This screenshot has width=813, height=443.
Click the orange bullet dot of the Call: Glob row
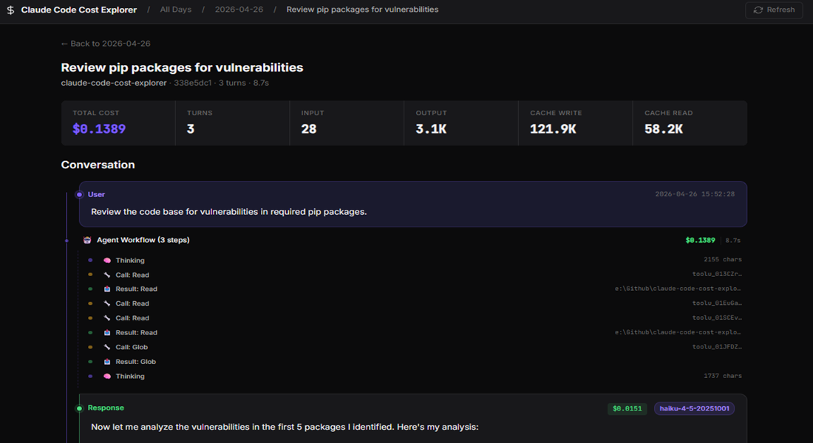click(90, 347)
